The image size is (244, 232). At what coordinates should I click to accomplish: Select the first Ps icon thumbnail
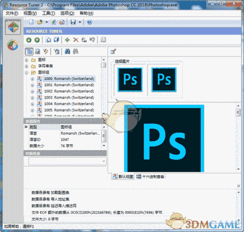tap(130, 80)
